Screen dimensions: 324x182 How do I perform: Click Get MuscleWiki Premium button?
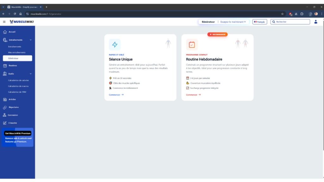(x=18, y=133)
